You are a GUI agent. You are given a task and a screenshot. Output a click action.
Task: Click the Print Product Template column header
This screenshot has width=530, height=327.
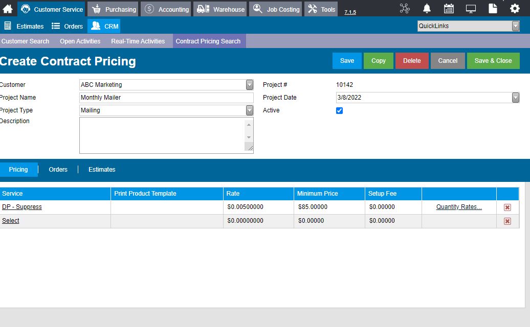[167, 194]
